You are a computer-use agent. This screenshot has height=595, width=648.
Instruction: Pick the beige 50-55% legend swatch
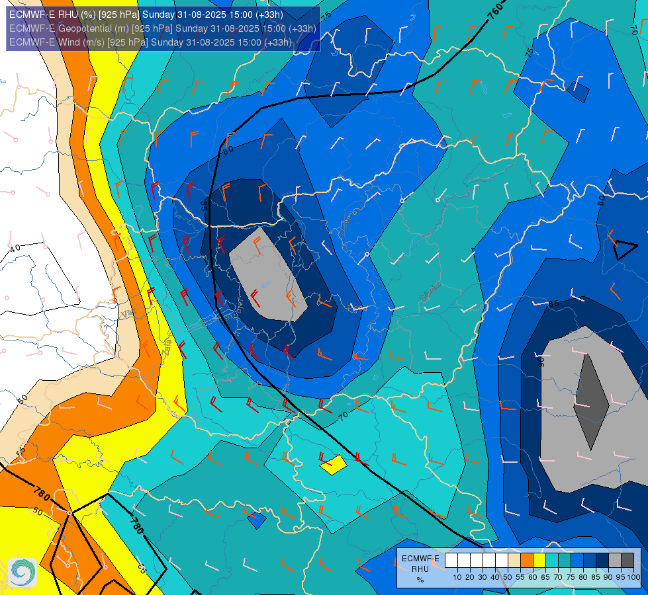514,561
